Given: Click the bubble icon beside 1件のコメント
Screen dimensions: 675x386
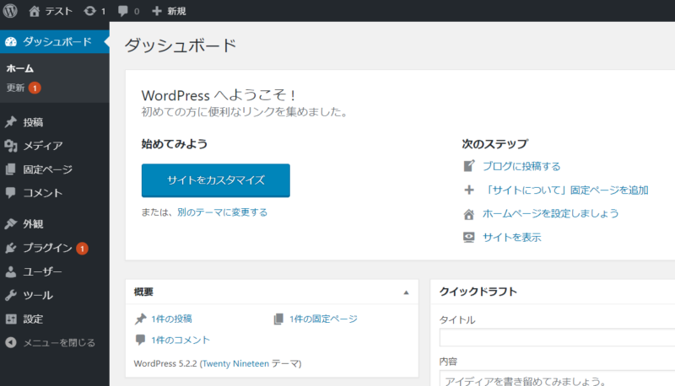Looking at the screenshot, I should point(140,340).
